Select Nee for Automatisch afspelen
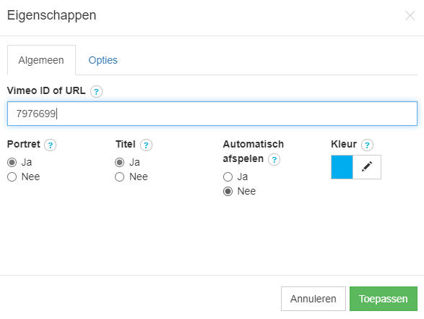 228,191
